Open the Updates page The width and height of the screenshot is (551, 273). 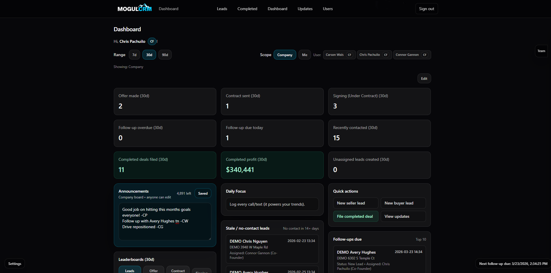coord(305,9)
